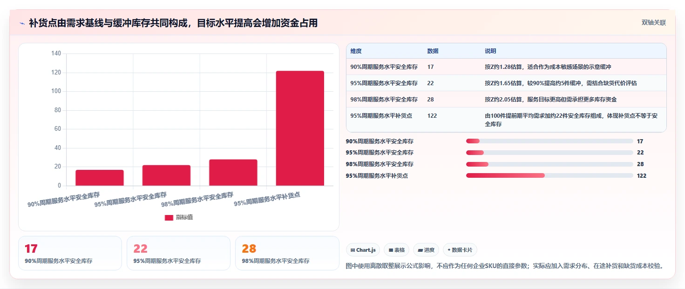The image size is (685, 289).
Task: Click the chart bar for 90%周期服务水平安全库存
Action: click(100, 178)
